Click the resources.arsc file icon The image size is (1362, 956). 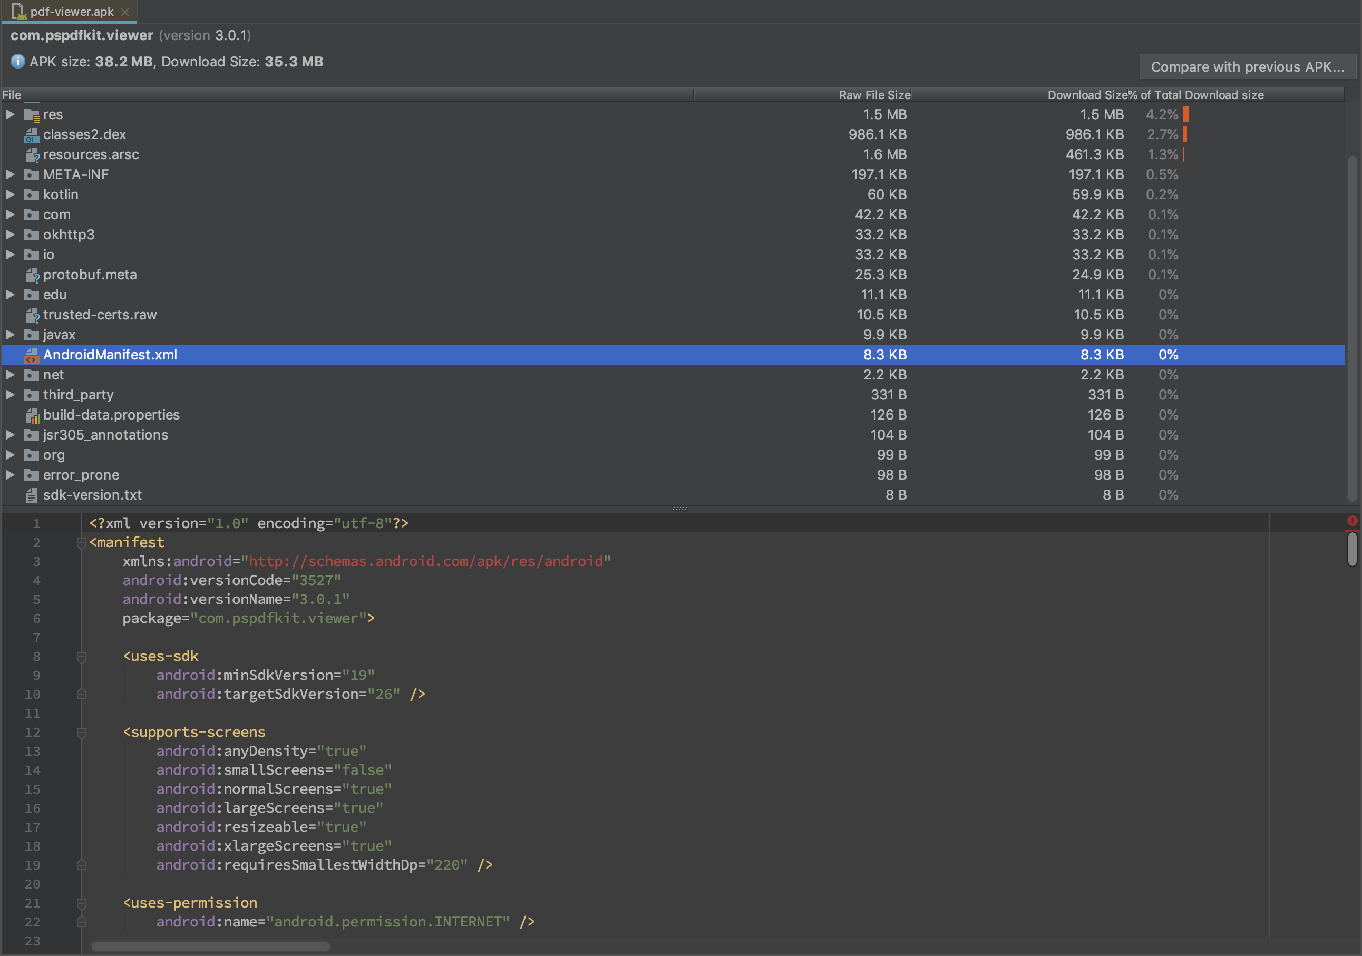tap(32, 155)
